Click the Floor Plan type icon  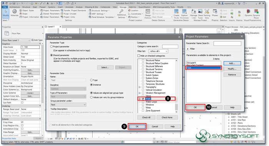pos(7,33)
